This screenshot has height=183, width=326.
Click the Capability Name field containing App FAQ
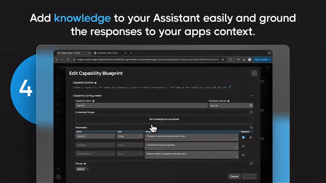click(x=141, y=105)
